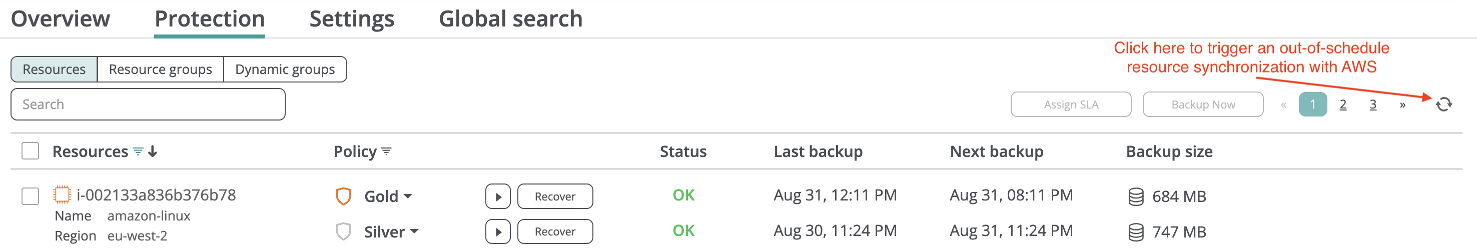
Task: Run the Silver policy play button
Action: 498,232
